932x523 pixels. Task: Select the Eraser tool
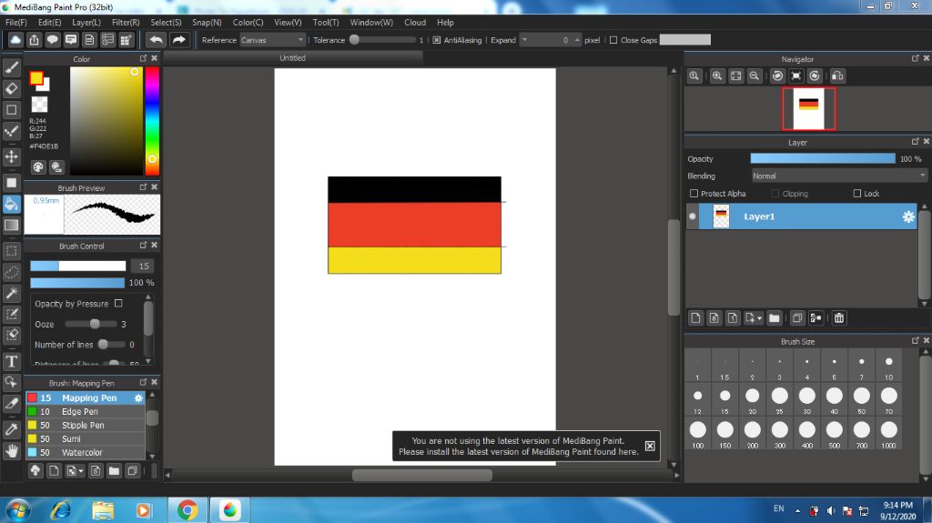pos(11,88)
